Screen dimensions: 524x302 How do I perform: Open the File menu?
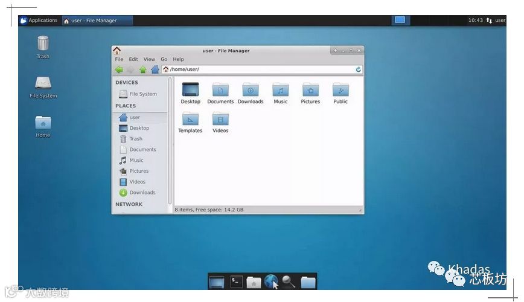119,59
